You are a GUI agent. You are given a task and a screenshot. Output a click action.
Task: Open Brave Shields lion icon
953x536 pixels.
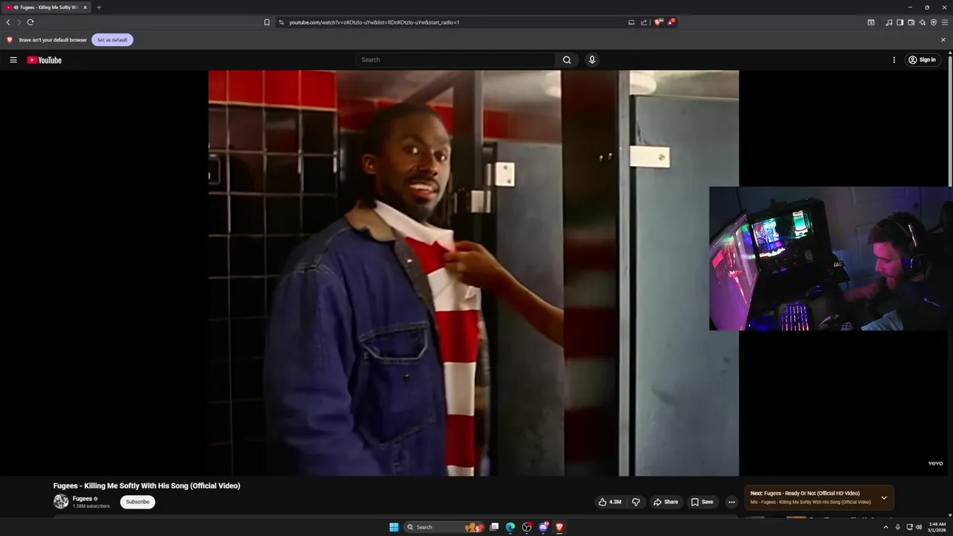click(658, 22)
